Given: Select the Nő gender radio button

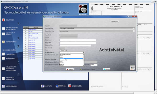Looking at the screenshot, I should point(65,50).
